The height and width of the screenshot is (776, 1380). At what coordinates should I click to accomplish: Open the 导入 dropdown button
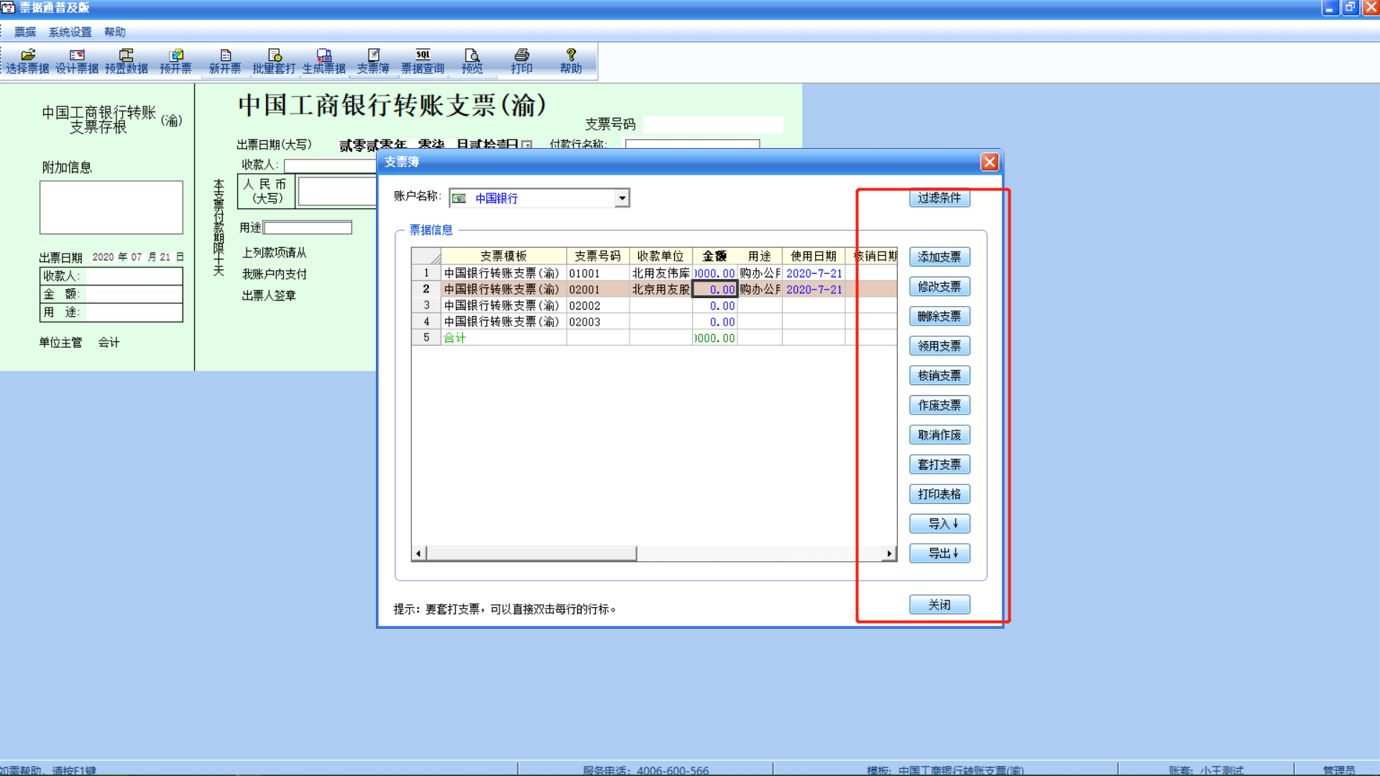(939, 524)
